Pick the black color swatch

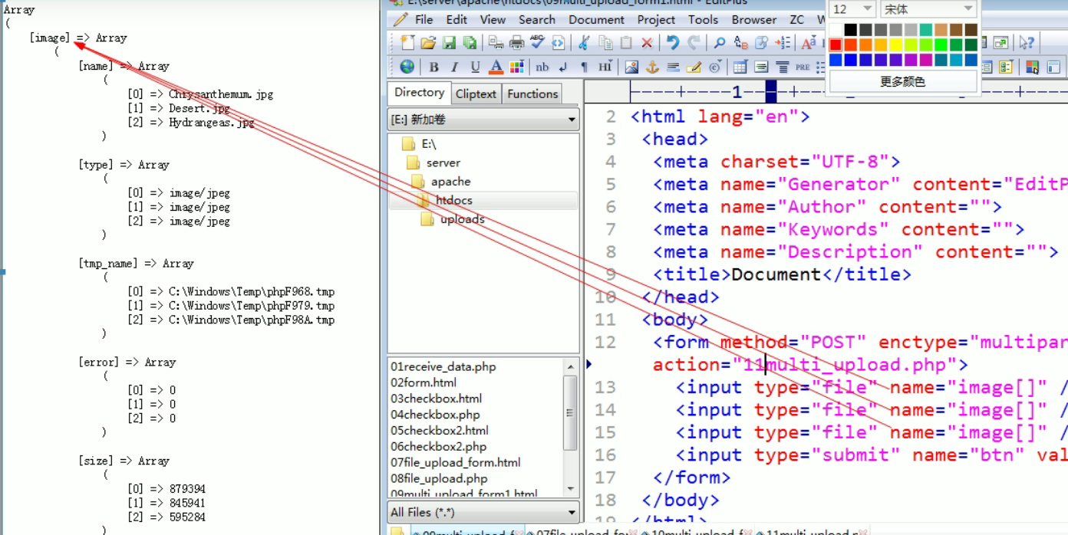pyautogui.click(x=850, y=30)
